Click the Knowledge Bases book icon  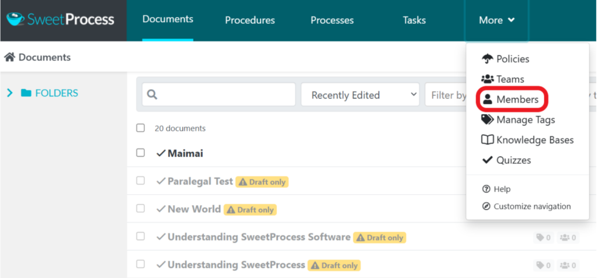[488, 140]
